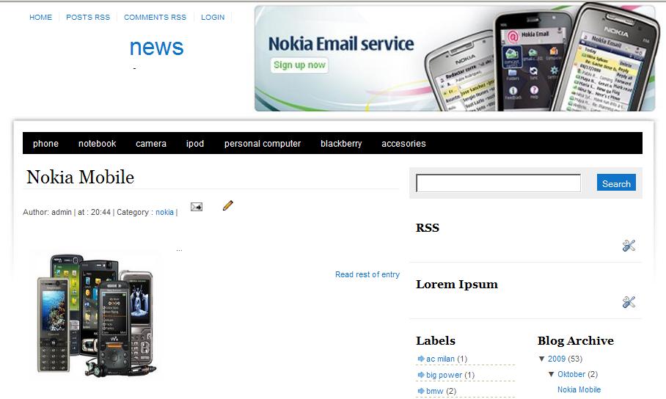Open Nokia Mobile in Blog Archive
Viewport: 666px width, 399px height.
click(x=579, y=389)
